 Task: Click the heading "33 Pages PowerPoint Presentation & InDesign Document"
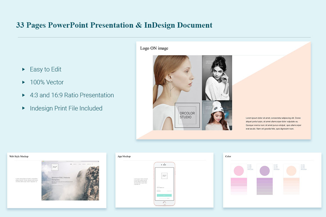pyautogui.click(x=114, y=25)
